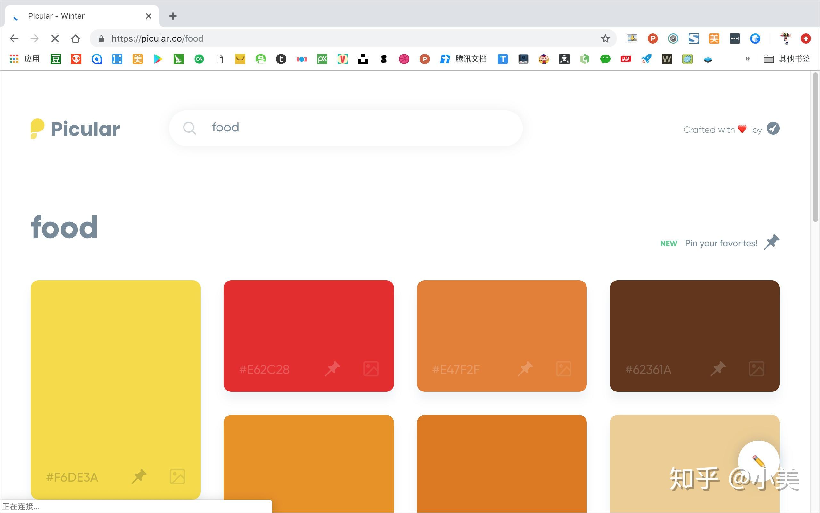This screenshot has width=820, height=513.
Task: Open image source of #F6DE3A card
Action: coord(177,477)
